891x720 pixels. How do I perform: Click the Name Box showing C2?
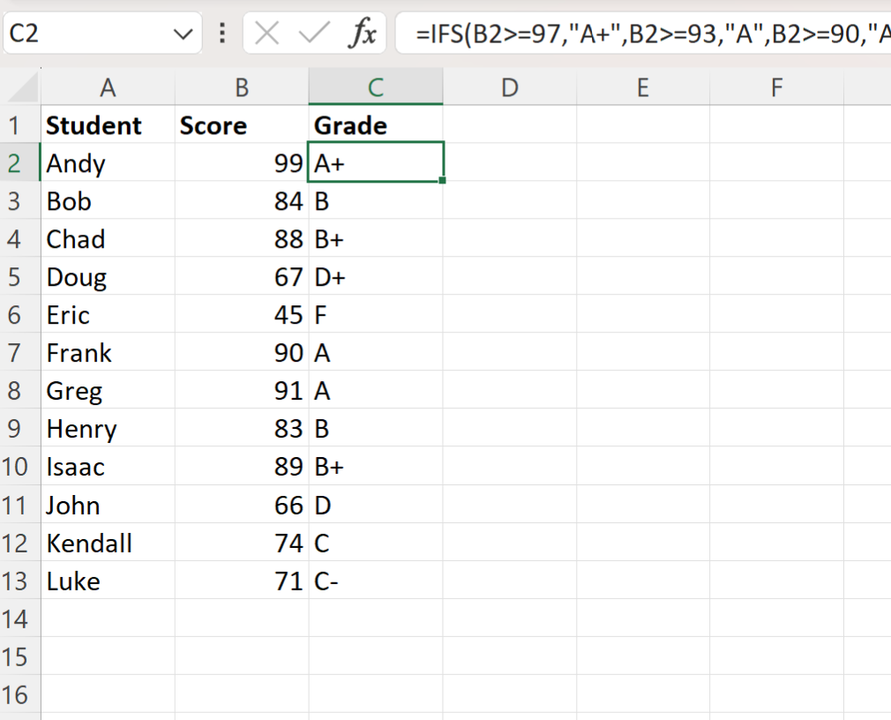pos(88,33)
